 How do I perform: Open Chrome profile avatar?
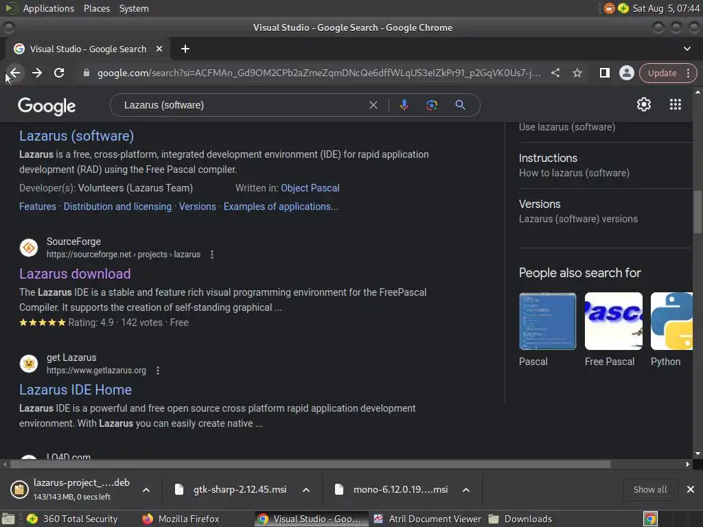pyautogui.click(x=626, y=73)
